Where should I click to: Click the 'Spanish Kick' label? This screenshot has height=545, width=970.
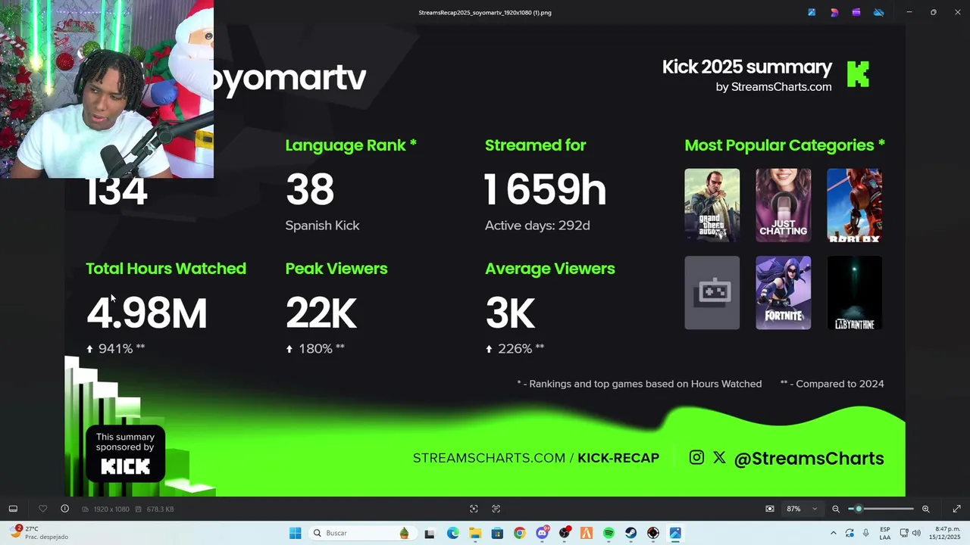(x=322, y=226)
